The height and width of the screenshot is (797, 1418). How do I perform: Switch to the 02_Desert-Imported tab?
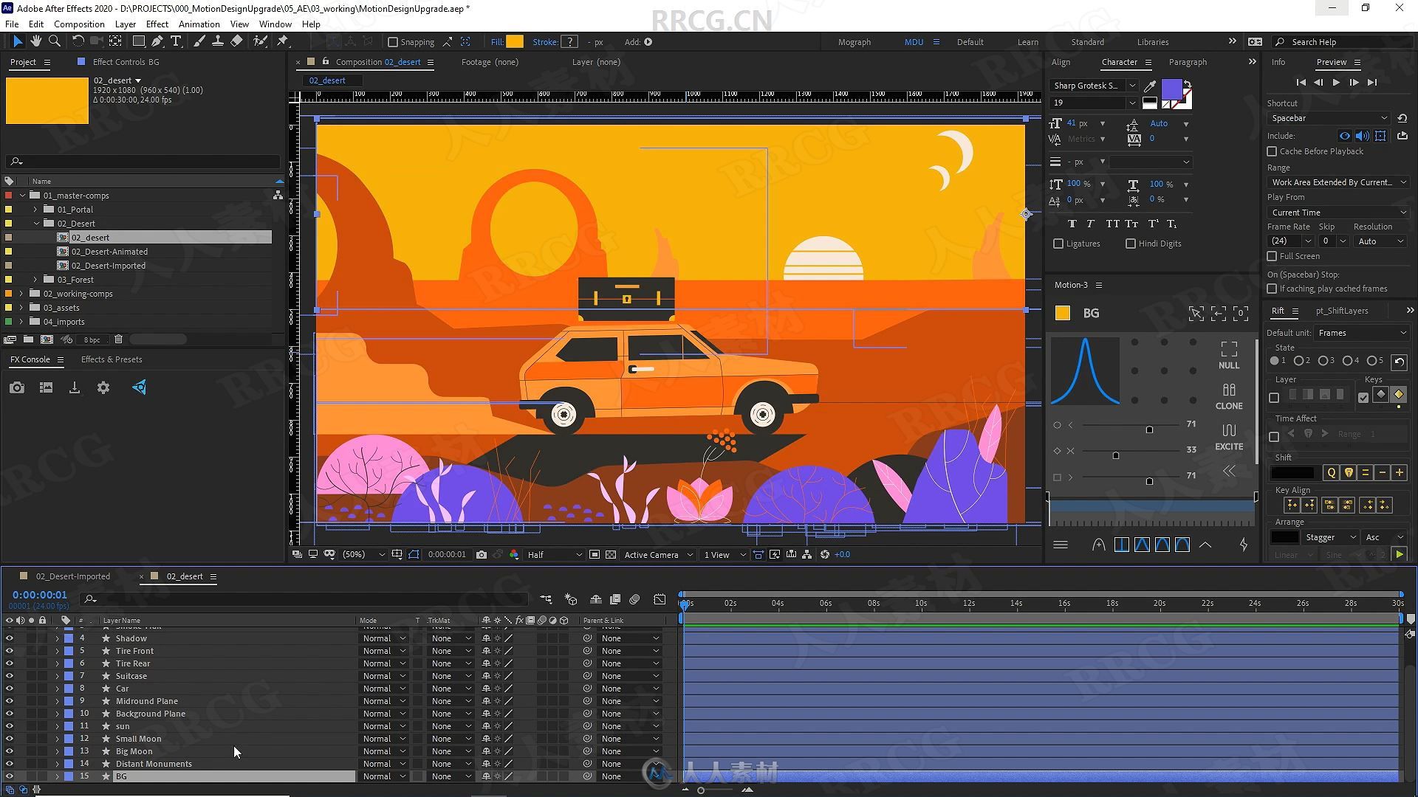click(x=73, y=575)
